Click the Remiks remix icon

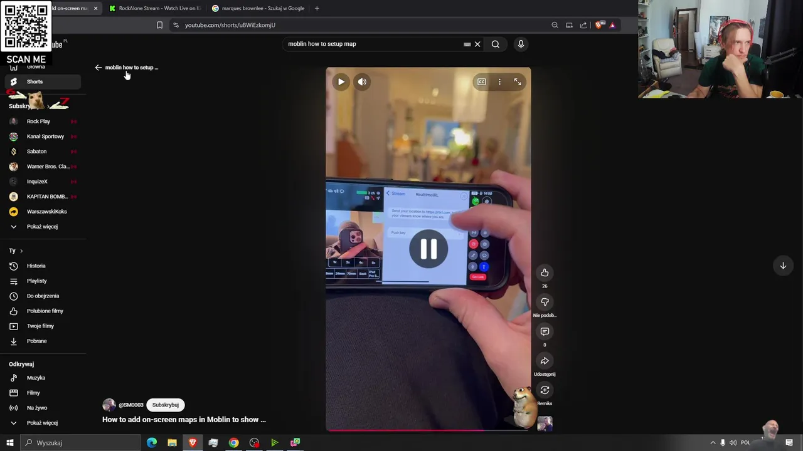545,390
